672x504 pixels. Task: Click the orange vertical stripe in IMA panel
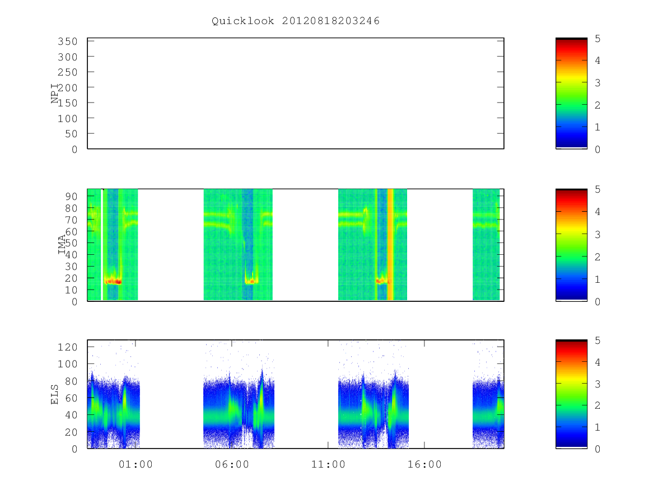click(390, 245)
